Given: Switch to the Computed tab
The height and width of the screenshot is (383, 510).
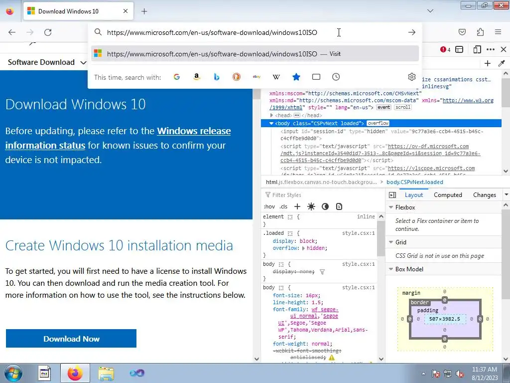Looking at the screenshot, I should (448, 195).
